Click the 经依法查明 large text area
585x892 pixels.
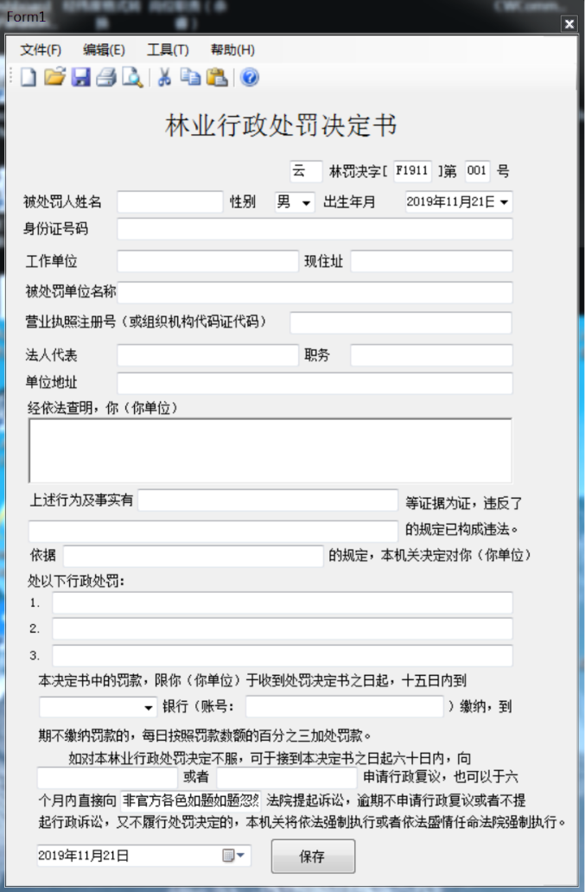pyautogui.click(x=270, y=450)
